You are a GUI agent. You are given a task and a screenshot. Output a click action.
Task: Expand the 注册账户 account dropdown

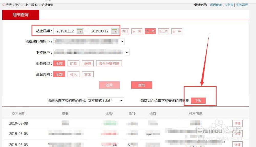click(123, 41)
